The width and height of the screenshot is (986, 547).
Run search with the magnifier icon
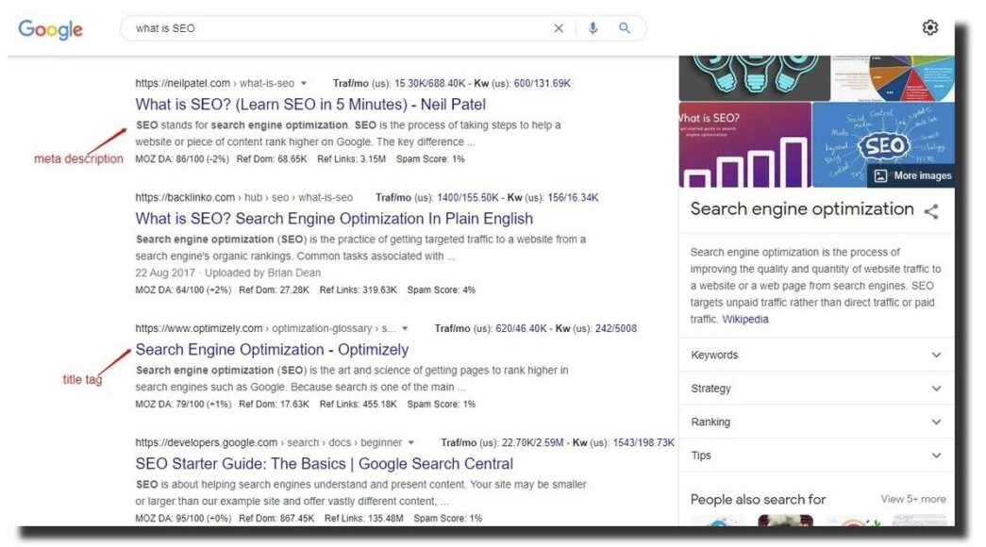(625, 28)
